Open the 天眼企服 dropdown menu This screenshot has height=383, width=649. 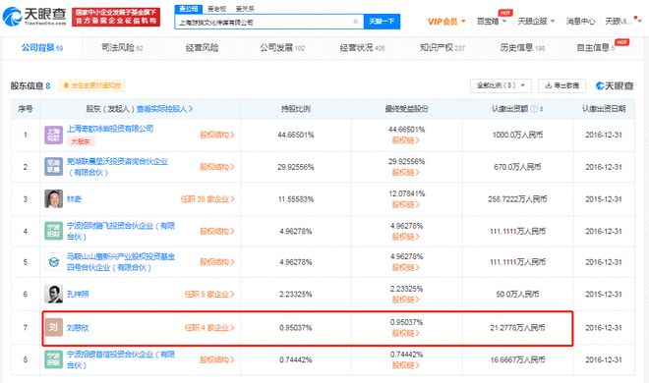[x=536, y=21]
